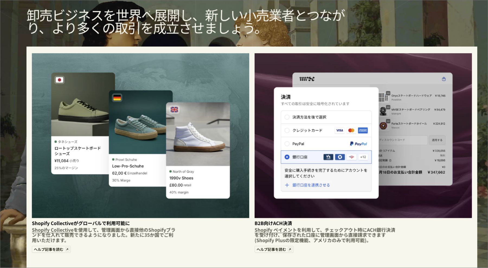Click the Japan flag icon on the shoe card
The height and width of the screenshot is (268, 488).
(59, 80)
